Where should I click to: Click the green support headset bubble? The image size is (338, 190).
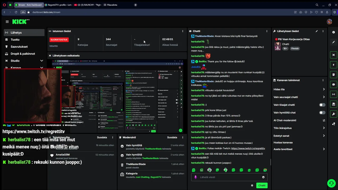[x=331, y=183]
